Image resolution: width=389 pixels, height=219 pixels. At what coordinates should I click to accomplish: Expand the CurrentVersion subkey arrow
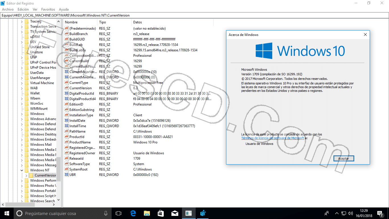[26, 175]
